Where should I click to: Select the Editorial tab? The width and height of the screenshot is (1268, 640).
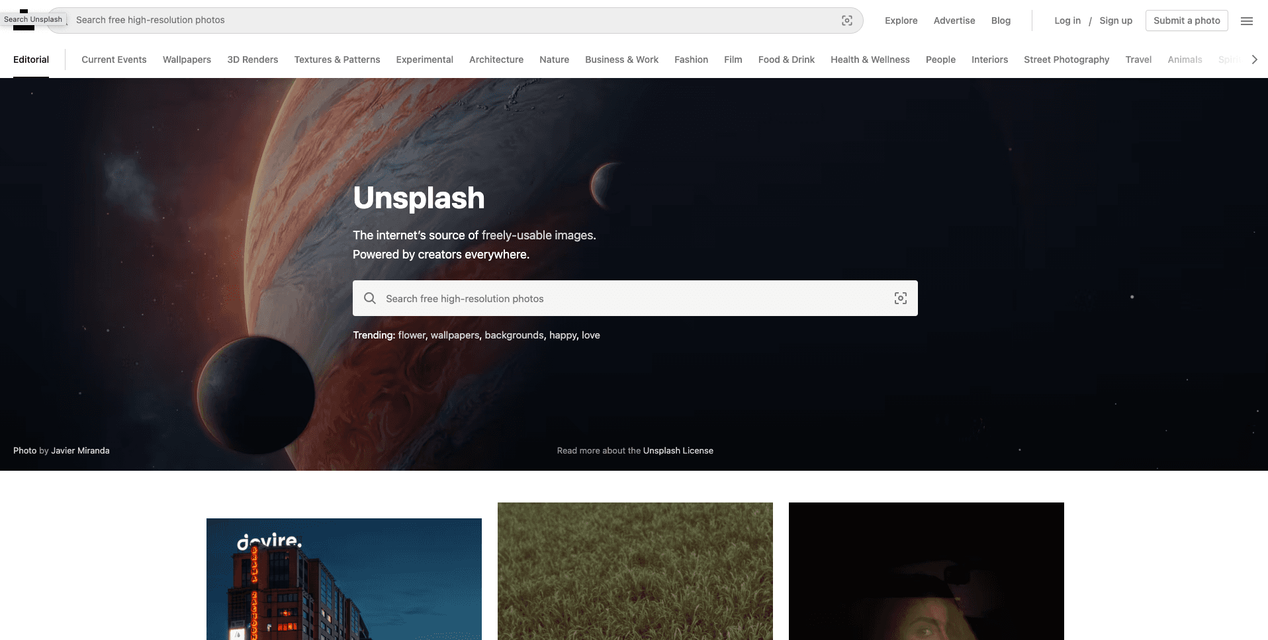coord(31,60)
